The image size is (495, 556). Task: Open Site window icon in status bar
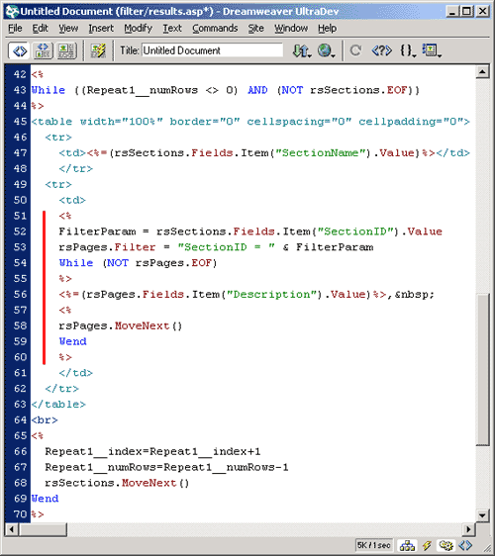pyautogui.click(x=407, y=545)
